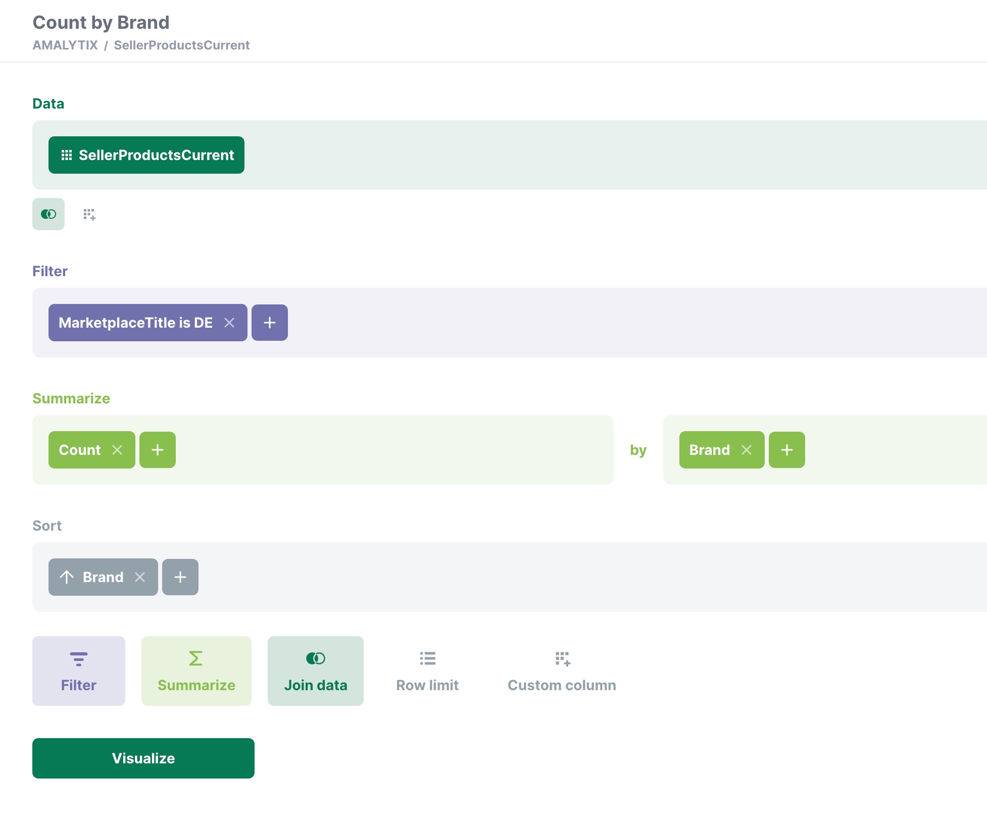987x828 pixels.
Task: Click the Visualize button
Action: pyautogui.click(x=143, y=758)
